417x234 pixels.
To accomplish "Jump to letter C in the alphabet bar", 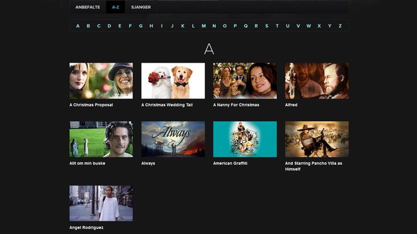I will tap(99, 26).
